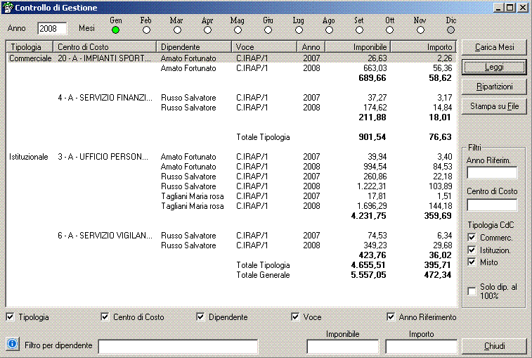Toggle the Istituzion. checkbox
532x358 pixels.
(472, 250)
